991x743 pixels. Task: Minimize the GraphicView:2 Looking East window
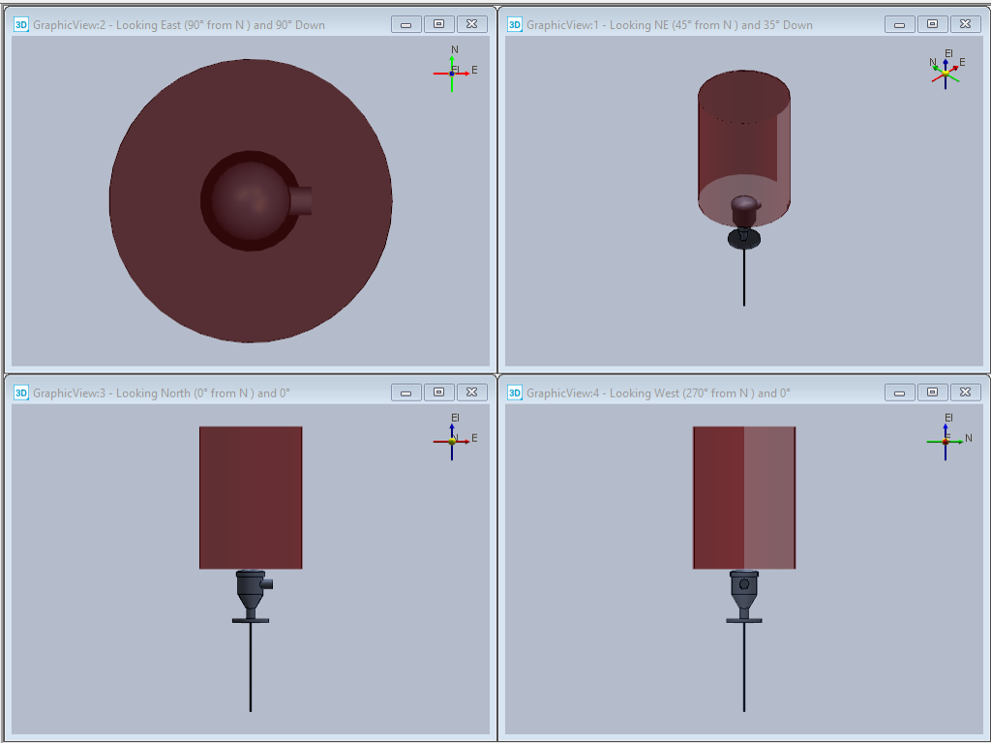click(x=406, y=24)
